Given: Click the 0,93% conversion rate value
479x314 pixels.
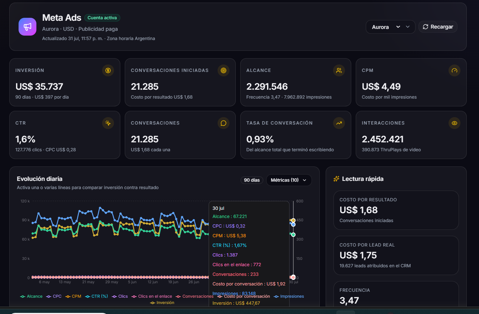Looking at the screenshot, I should click(260, 139).
